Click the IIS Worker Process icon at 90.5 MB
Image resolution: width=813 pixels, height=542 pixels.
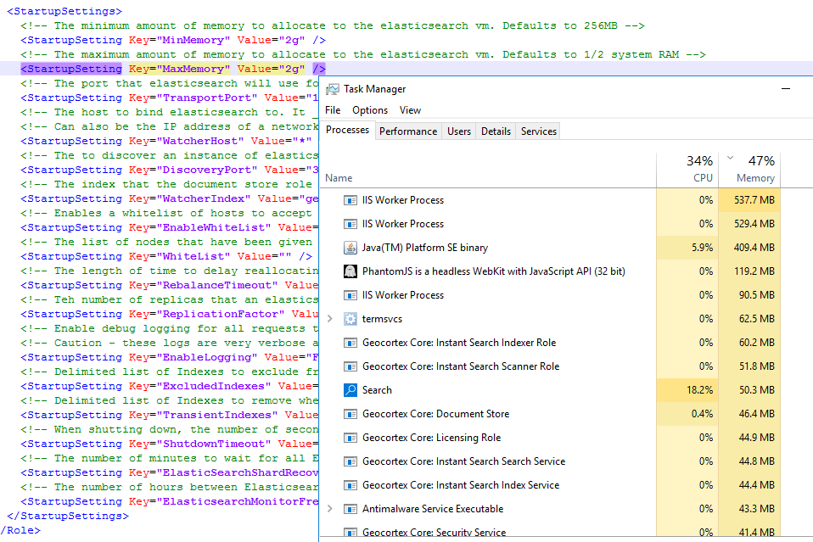click(x=350, y=295)
